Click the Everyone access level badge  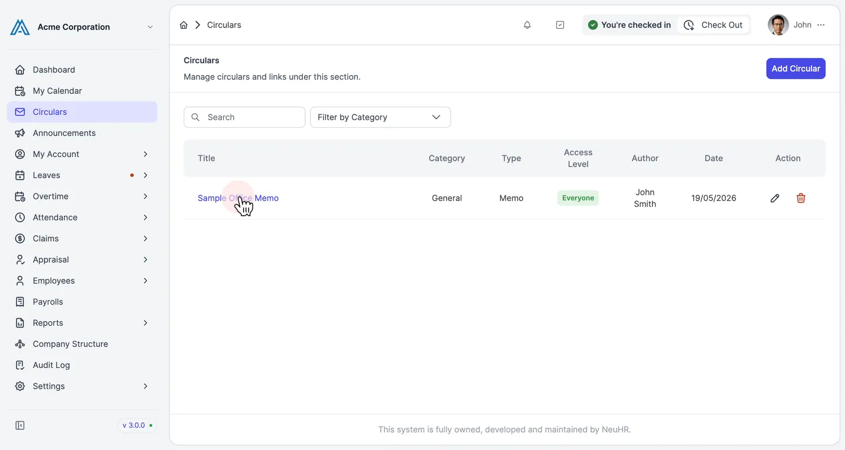[578, 198]
